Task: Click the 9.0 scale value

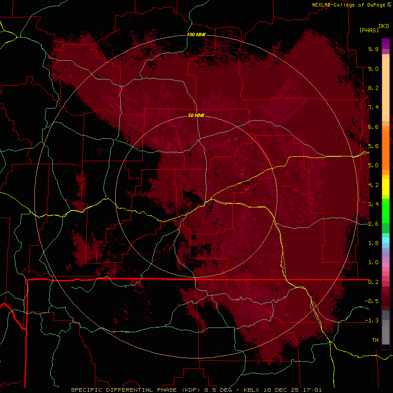Action: click(x=373, y=69)
